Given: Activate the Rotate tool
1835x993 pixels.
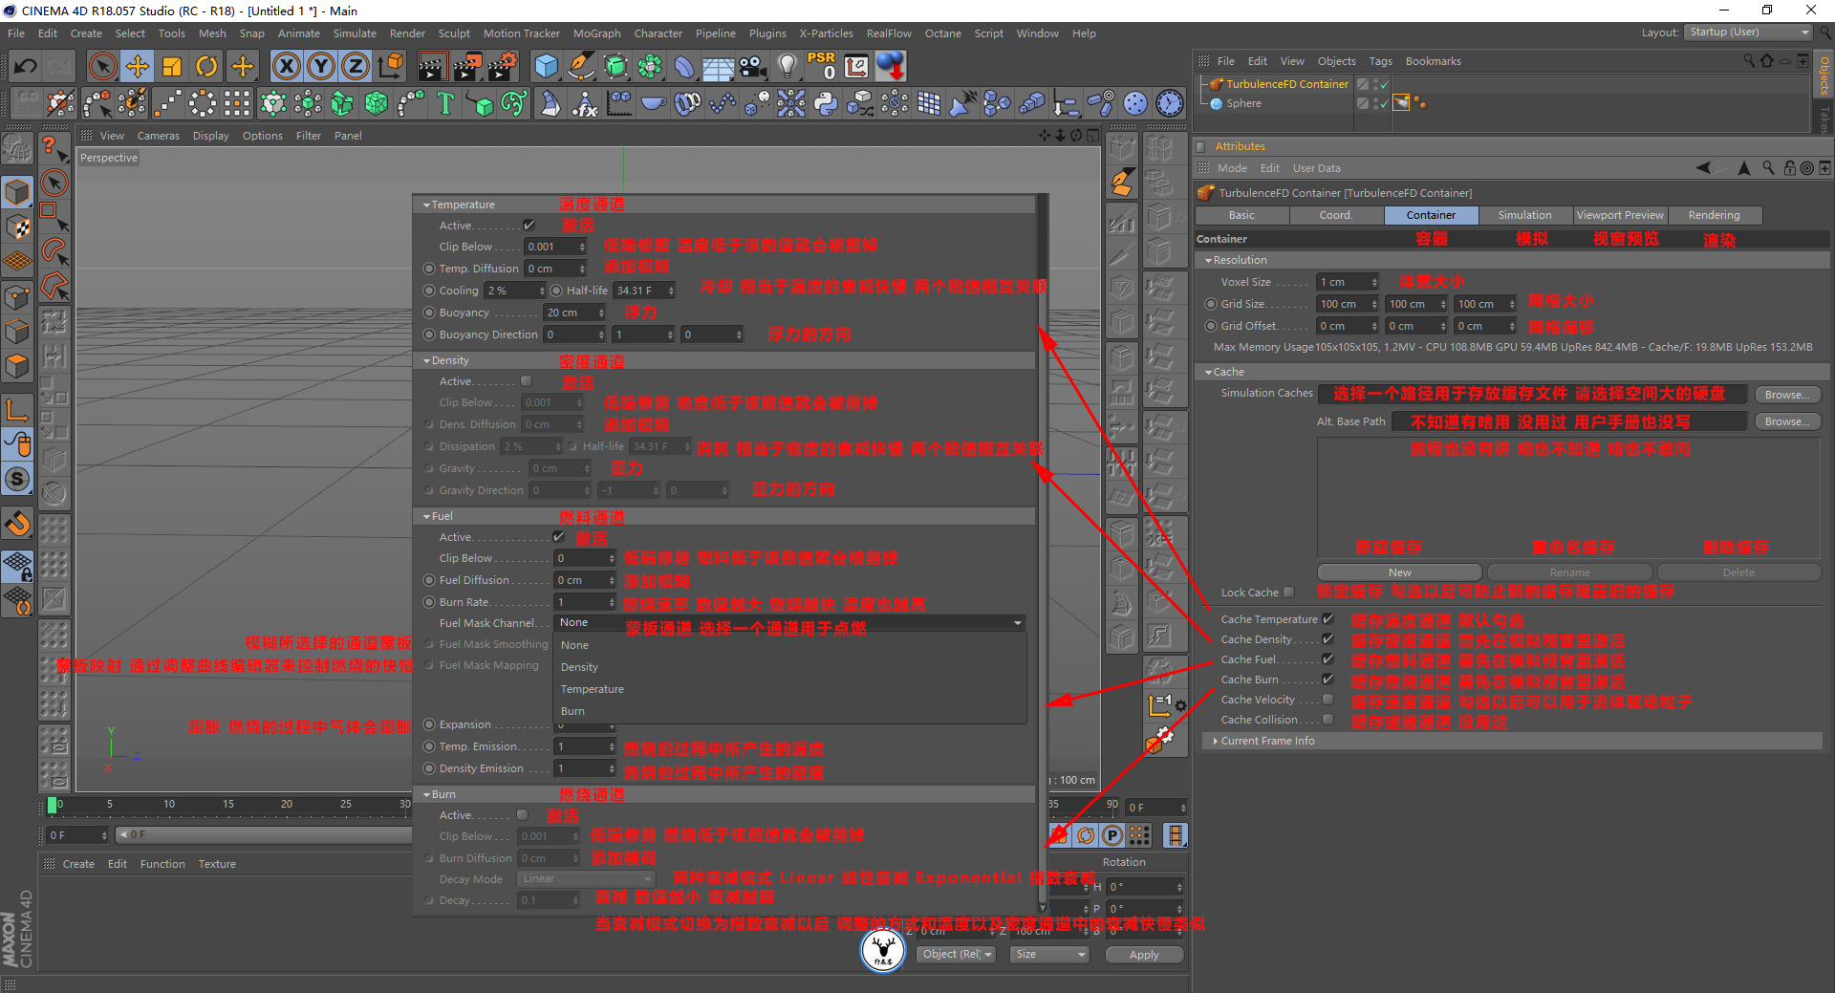Looking at the screenshot, I should (x=206, y=66).
